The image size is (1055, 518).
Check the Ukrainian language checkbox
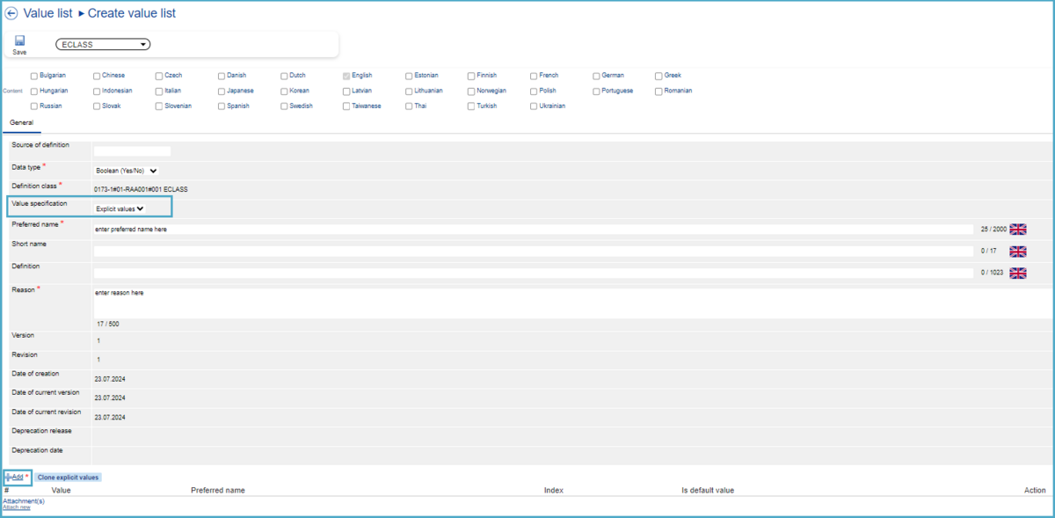pos(534,106)
